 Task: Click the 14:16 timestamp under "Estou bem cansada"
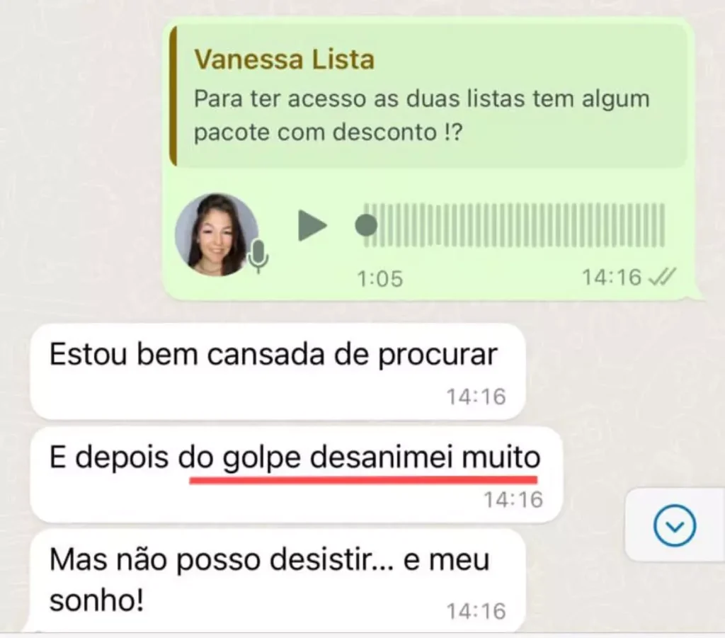476,397
